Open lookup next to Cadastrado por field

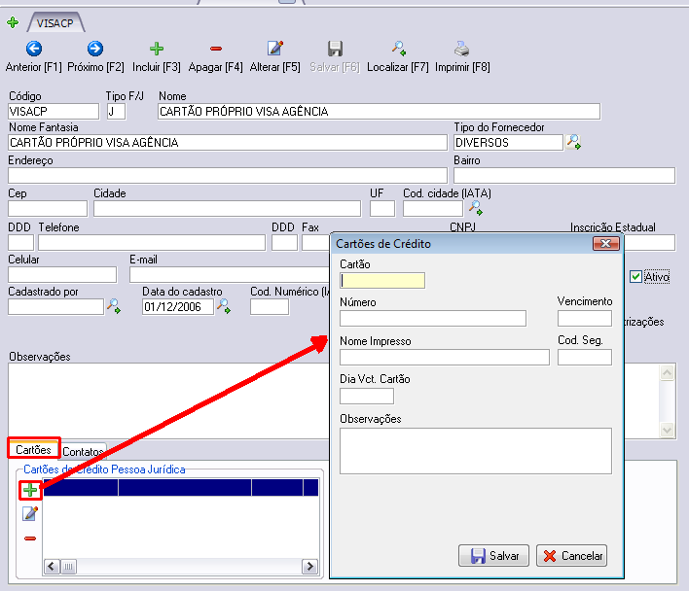point(114,306)
